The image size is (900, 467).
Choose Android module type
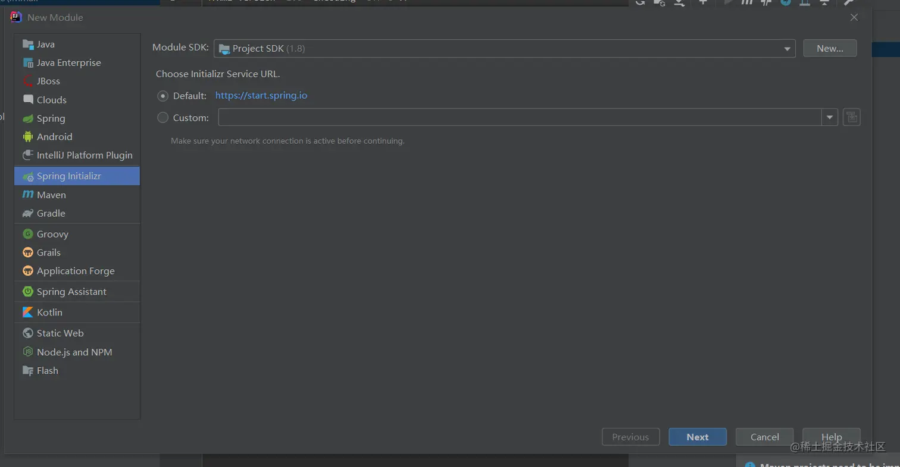click(77, 137)
